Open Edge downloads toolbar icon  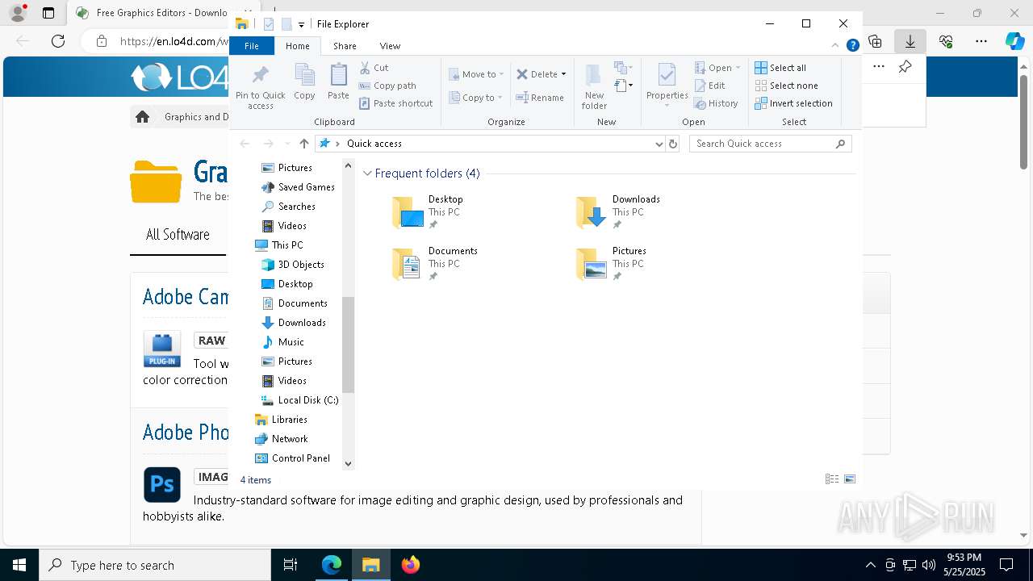pyautogui.click(x=910, y=41)
